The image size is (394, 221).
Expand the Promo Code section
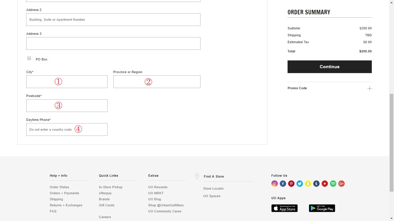369,88
